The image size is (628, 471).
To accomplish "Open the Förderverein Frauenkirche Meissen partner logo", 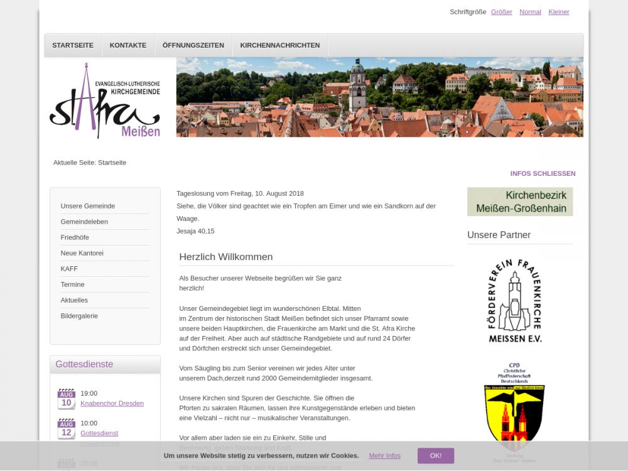I will [514, 300].
